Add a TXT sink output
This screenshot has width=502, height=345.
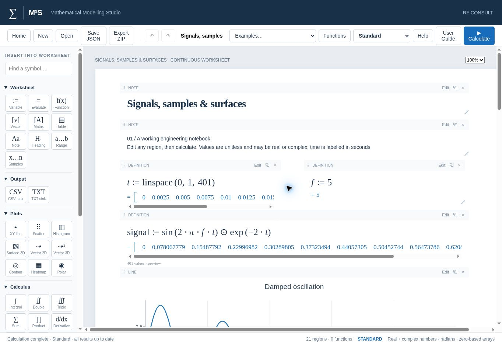pyautogui.click(x=39, y=194)
